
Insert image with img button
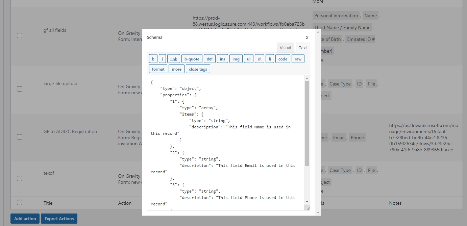pos(236,59)
